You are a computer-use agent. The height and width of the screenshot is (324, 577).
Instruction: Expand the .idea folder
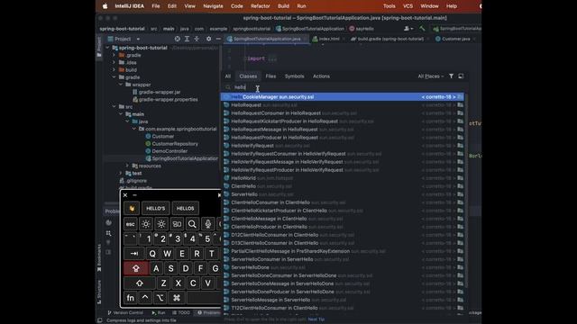point(114,62)
